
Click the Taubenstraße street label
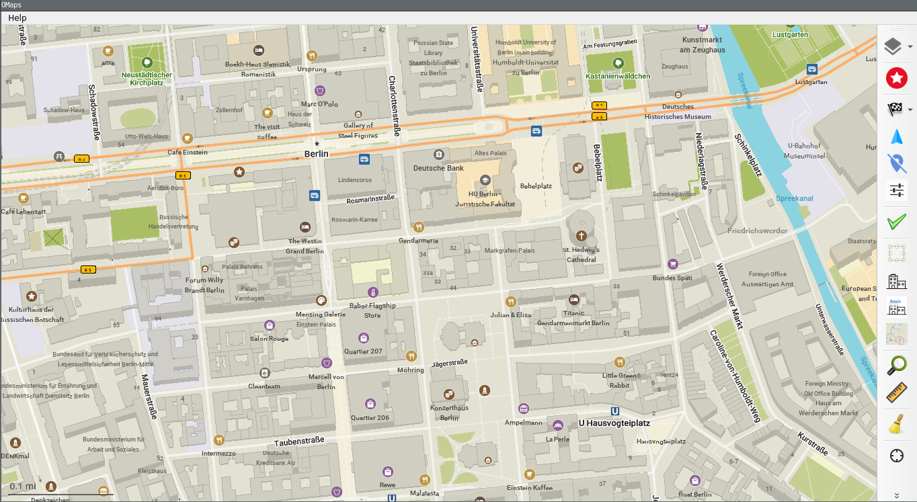(298, 441)
